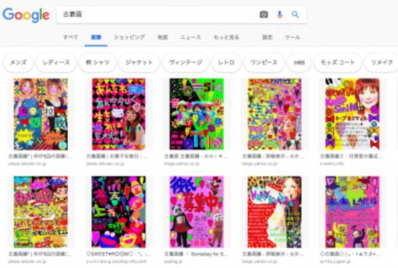
Task: Open the s.webry.info source link
Action: (332, 164)
